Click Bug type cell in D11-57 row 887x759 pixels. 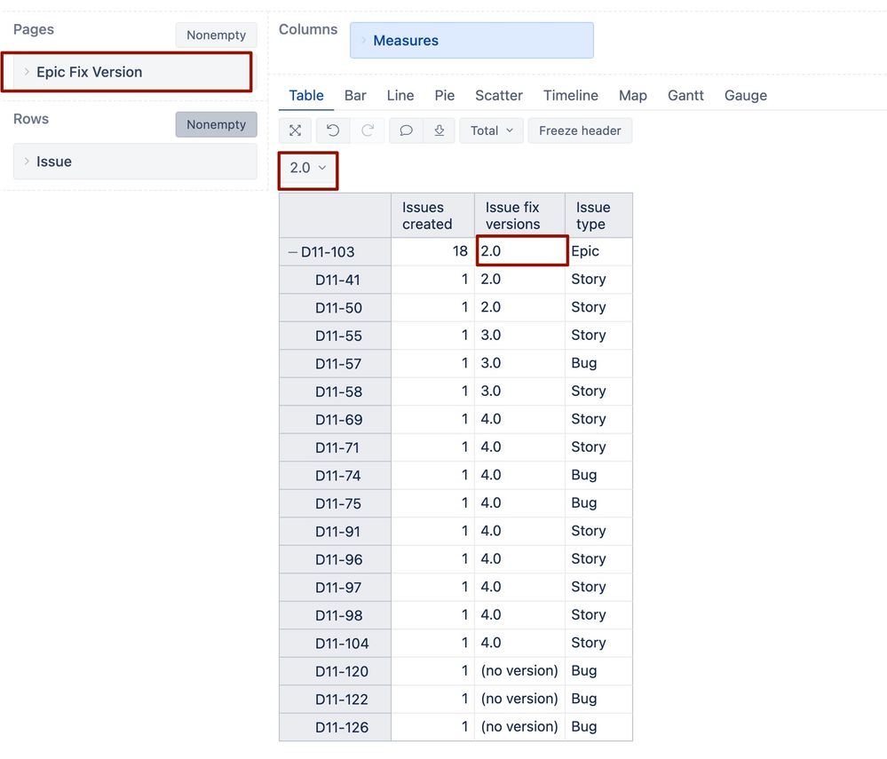(598, 363)
